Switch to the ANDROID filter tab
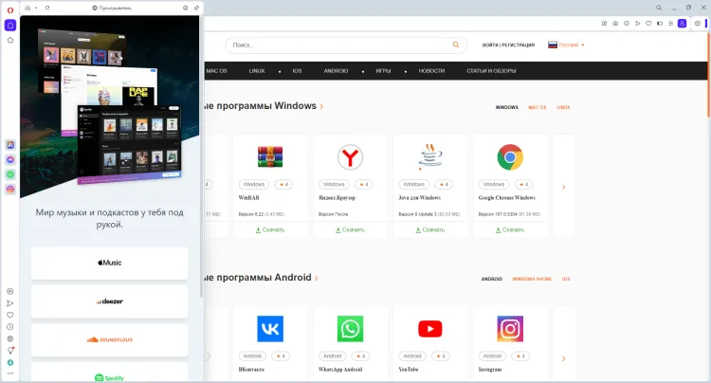The width and height of the screenshot is (711, 383). [491, 279]
